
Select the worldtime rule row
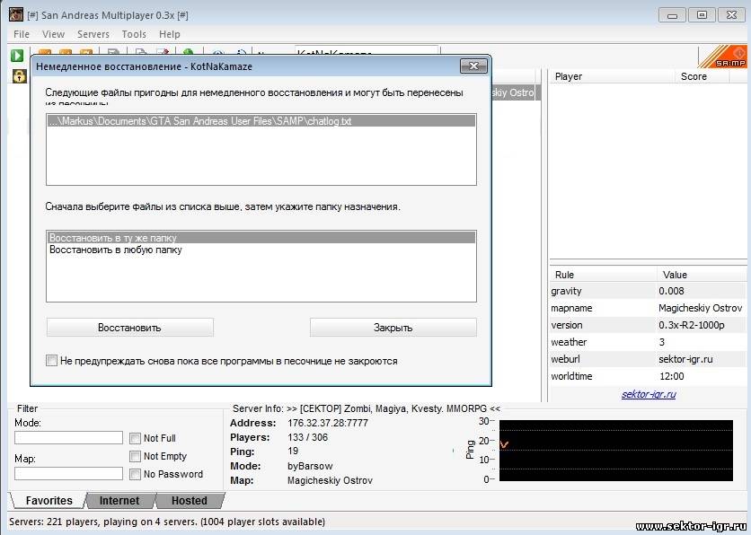(x=649, y=376)
